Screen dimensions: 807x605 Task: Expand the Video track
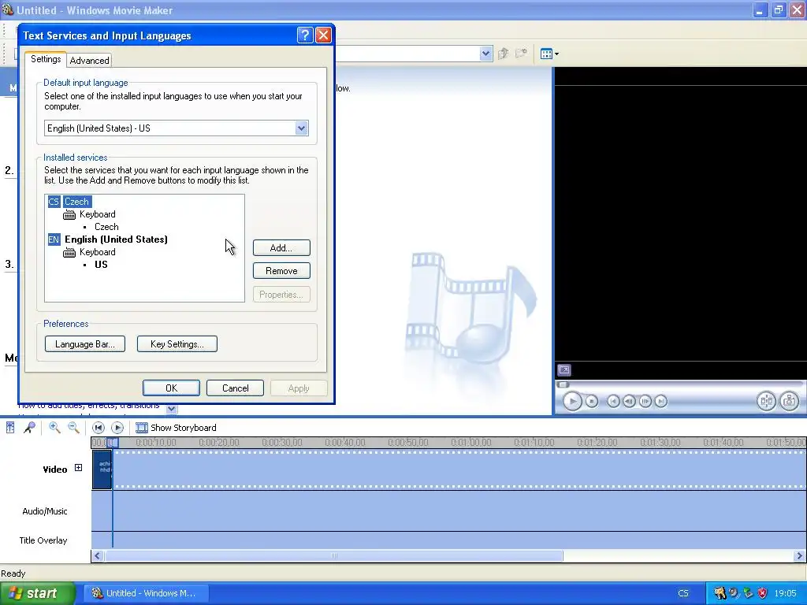(x=78, y=468)
